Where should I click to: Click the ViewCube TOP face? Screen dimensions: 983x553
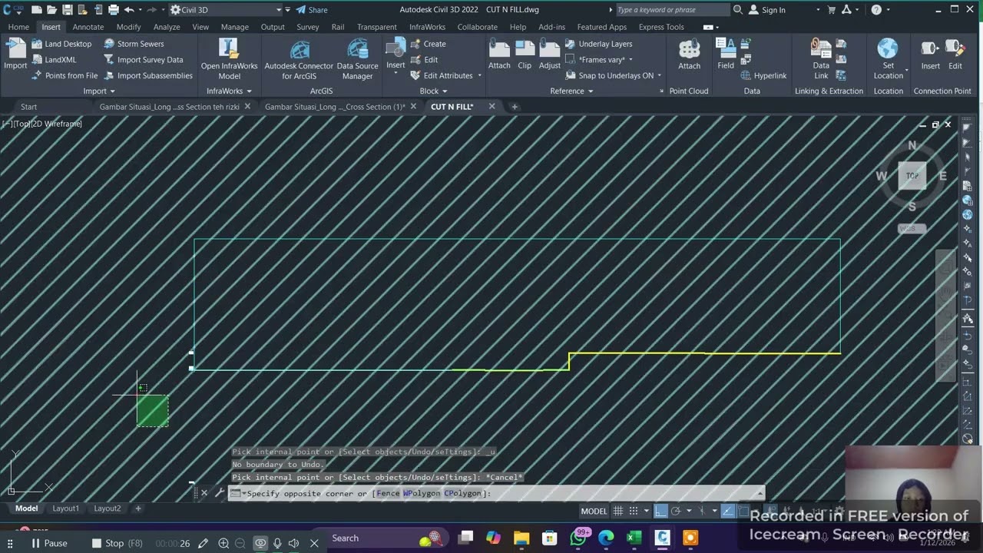pyautogui.click(x=912, y=176)
